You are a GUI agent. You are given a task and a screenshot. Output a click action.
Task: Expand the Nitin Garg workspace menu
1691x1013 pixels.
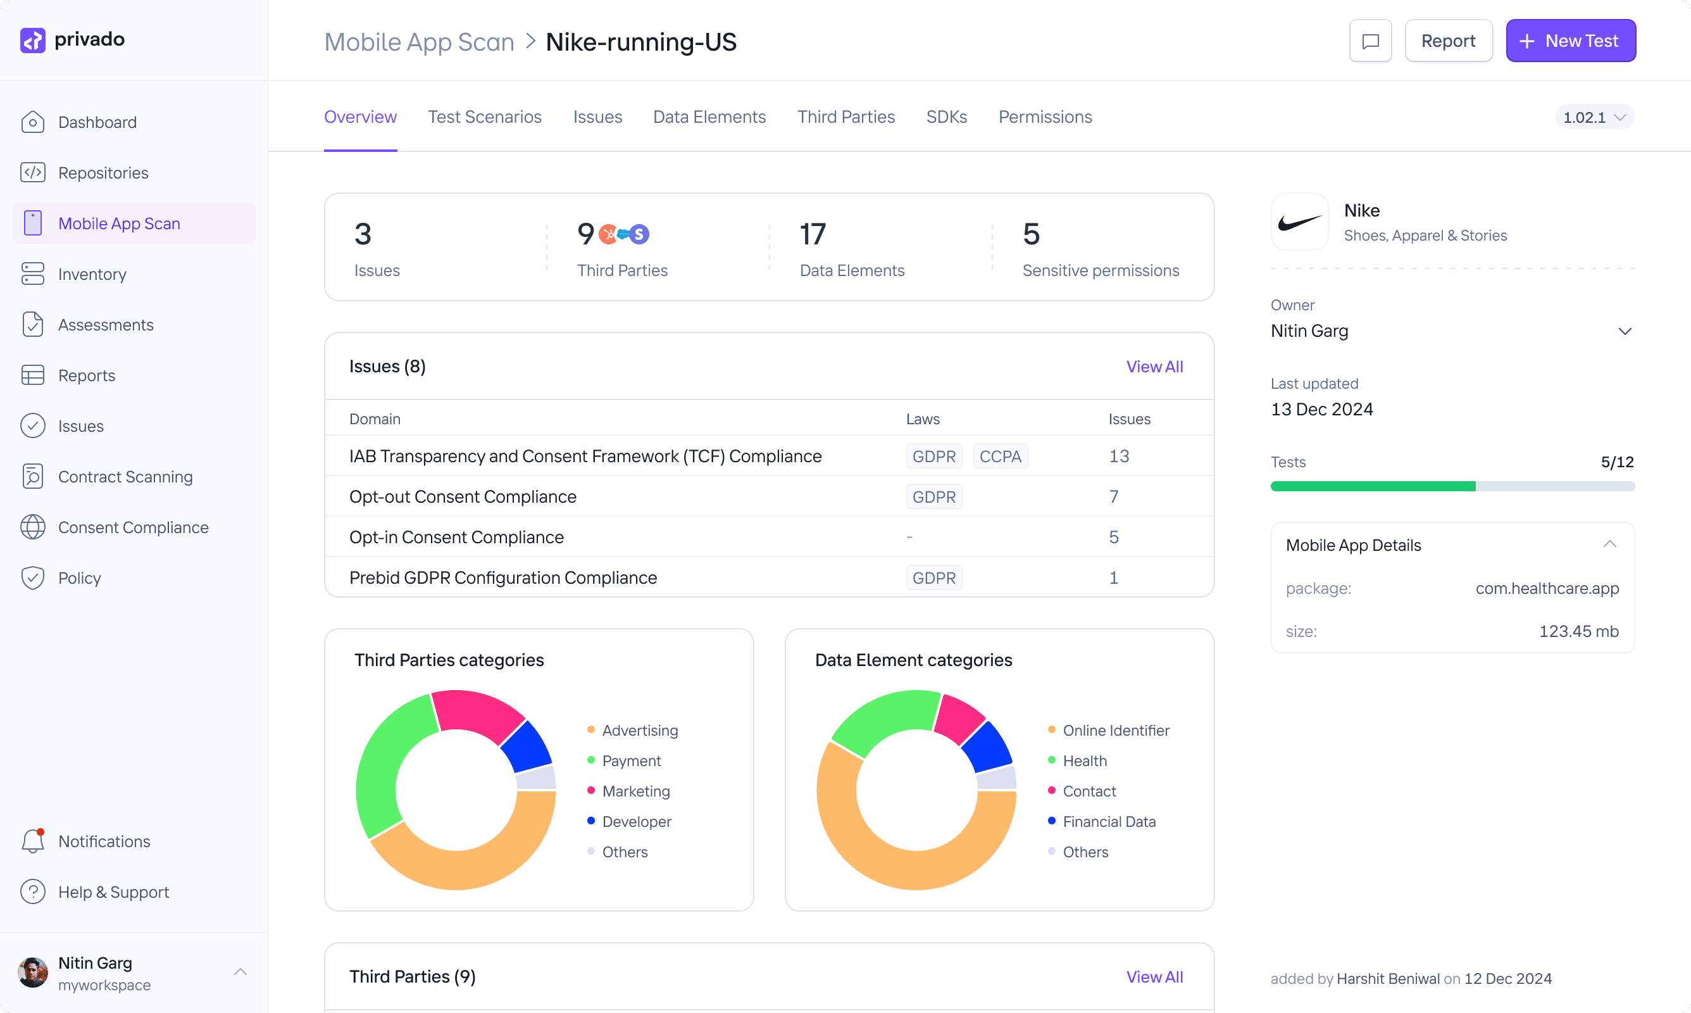tap(240, 972)
